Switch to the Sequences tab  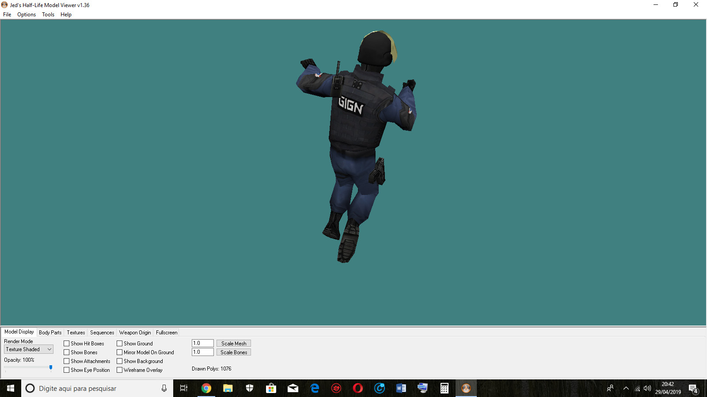click(102, 333)
